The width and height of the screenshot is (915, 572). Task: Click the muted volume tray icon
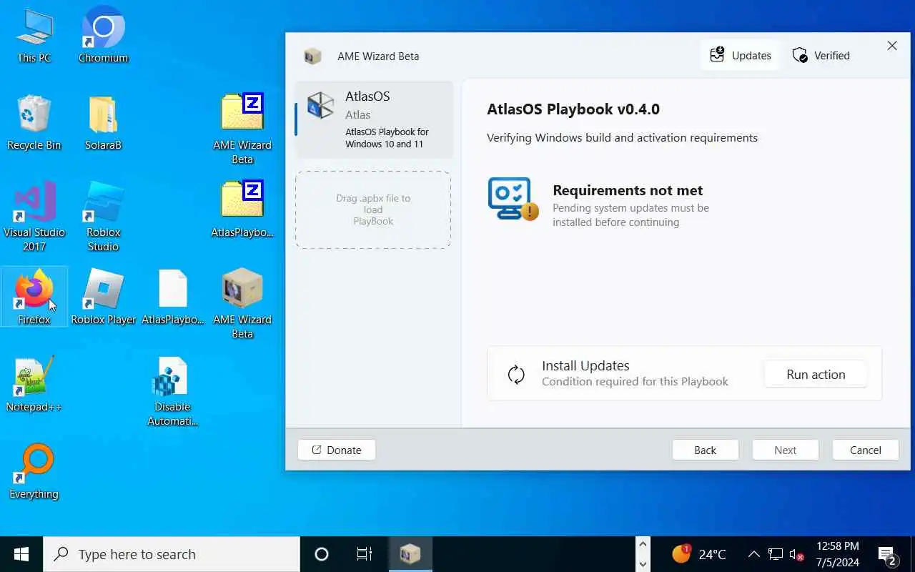click(797, 555)
